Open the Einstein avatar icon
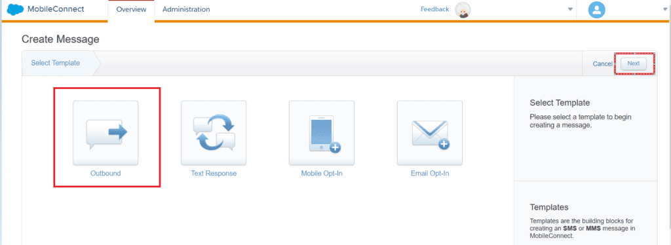Image resolution: width=671 pixels, height=245 pixels. tap(463, 10)
